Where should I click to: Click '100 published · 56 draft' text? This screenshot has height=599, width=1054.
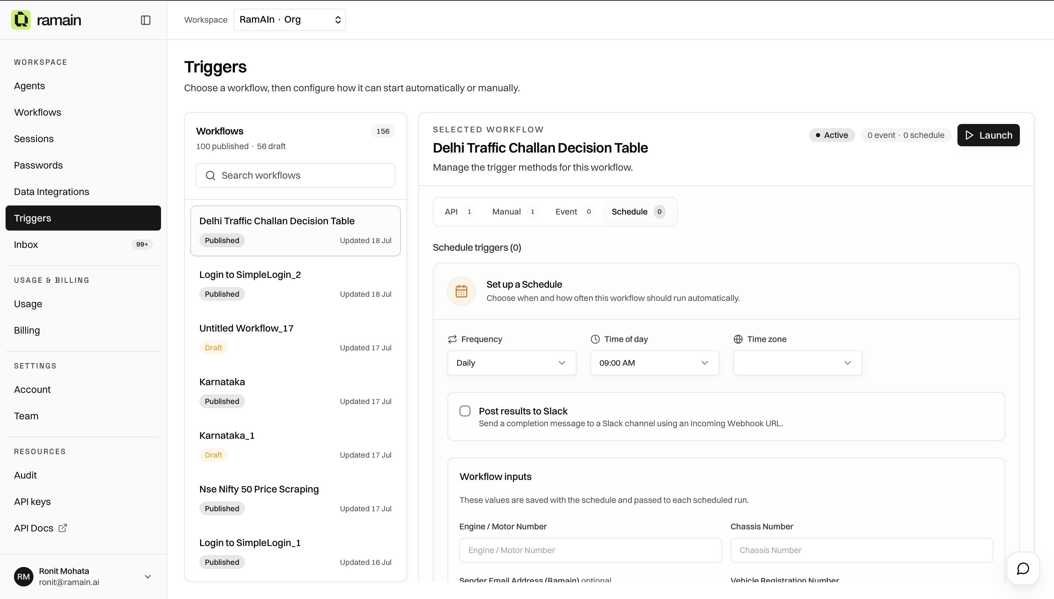click(x=240, y=147)
